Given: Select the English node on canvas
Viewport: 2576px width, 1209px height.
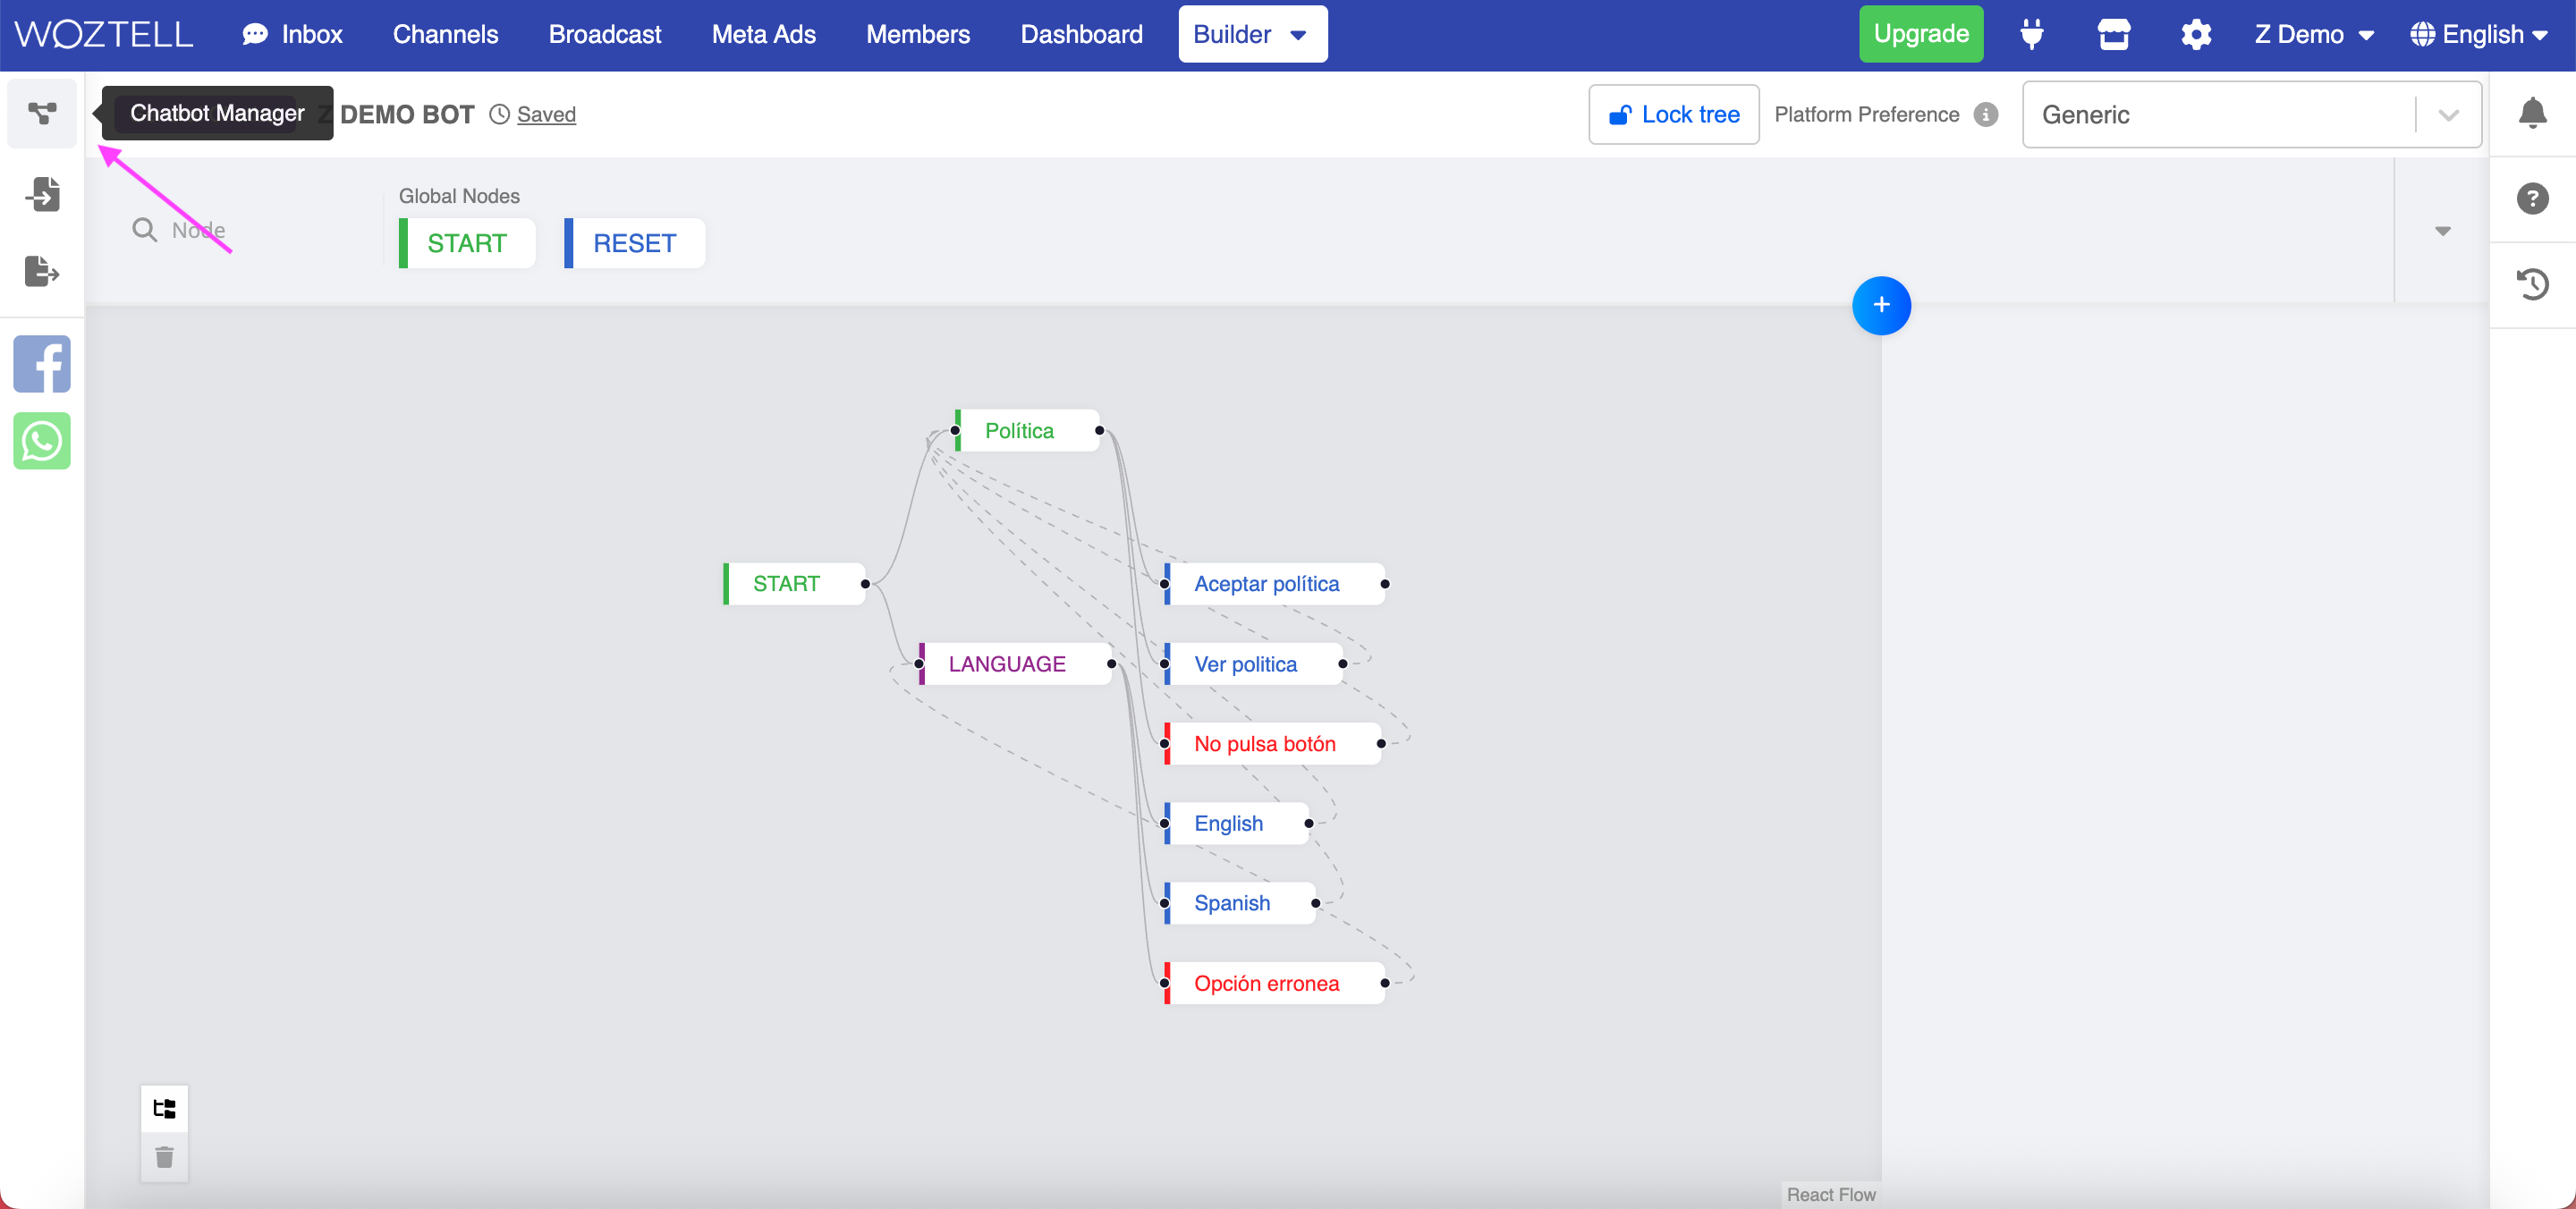Looking at the screenshot, I should pos(1236,824).
